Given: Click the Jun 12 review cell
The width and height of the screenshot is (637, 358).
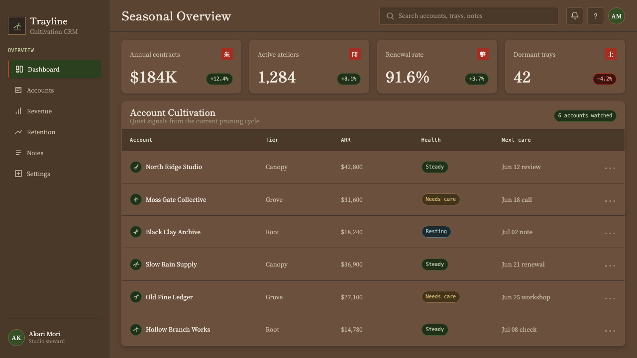Looking at the screenshot, I should point(521,167).
